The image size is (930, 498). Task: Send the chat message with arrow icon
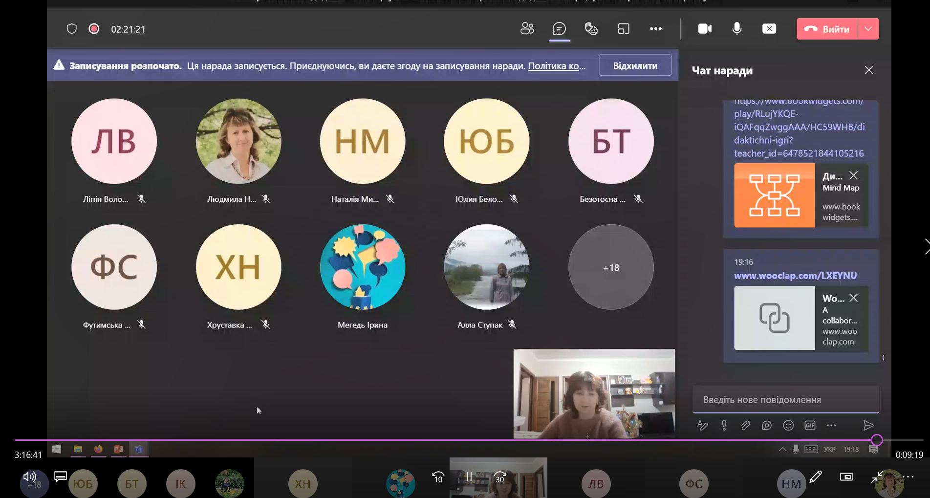[x=868, y=425]
